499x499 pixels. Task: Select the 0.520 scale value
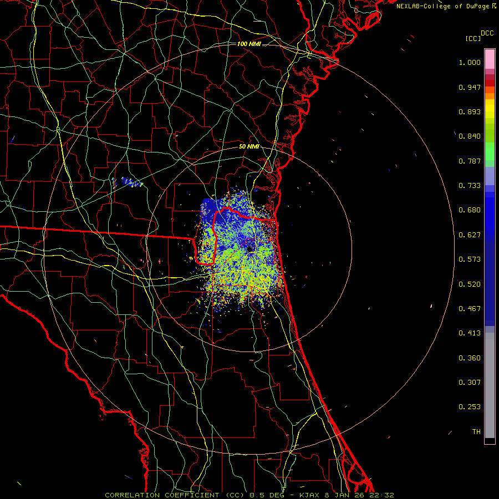470,284
